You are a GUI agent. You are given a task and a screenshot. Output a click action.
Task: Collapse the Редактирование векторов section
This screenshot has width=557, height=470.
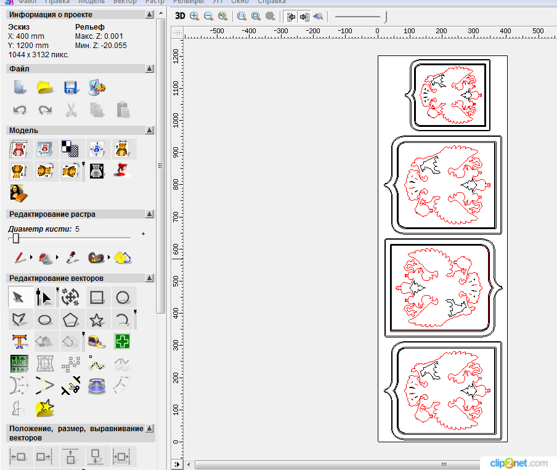pos(150,278)
